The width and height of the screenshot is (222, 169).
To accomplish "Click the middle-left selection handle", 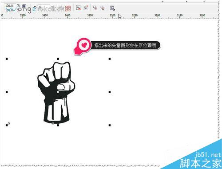I will [7, 92].
